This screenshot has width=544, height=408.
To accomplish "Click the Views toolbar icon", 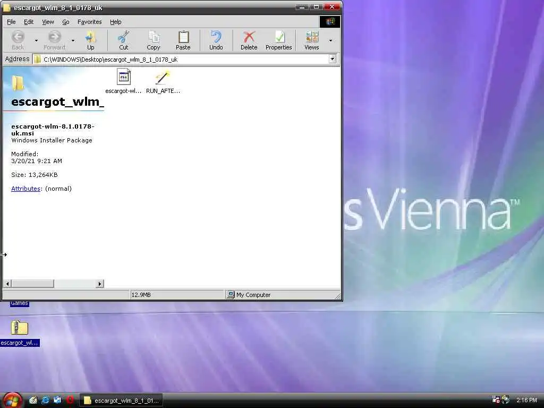I will [x=311, y=37].
